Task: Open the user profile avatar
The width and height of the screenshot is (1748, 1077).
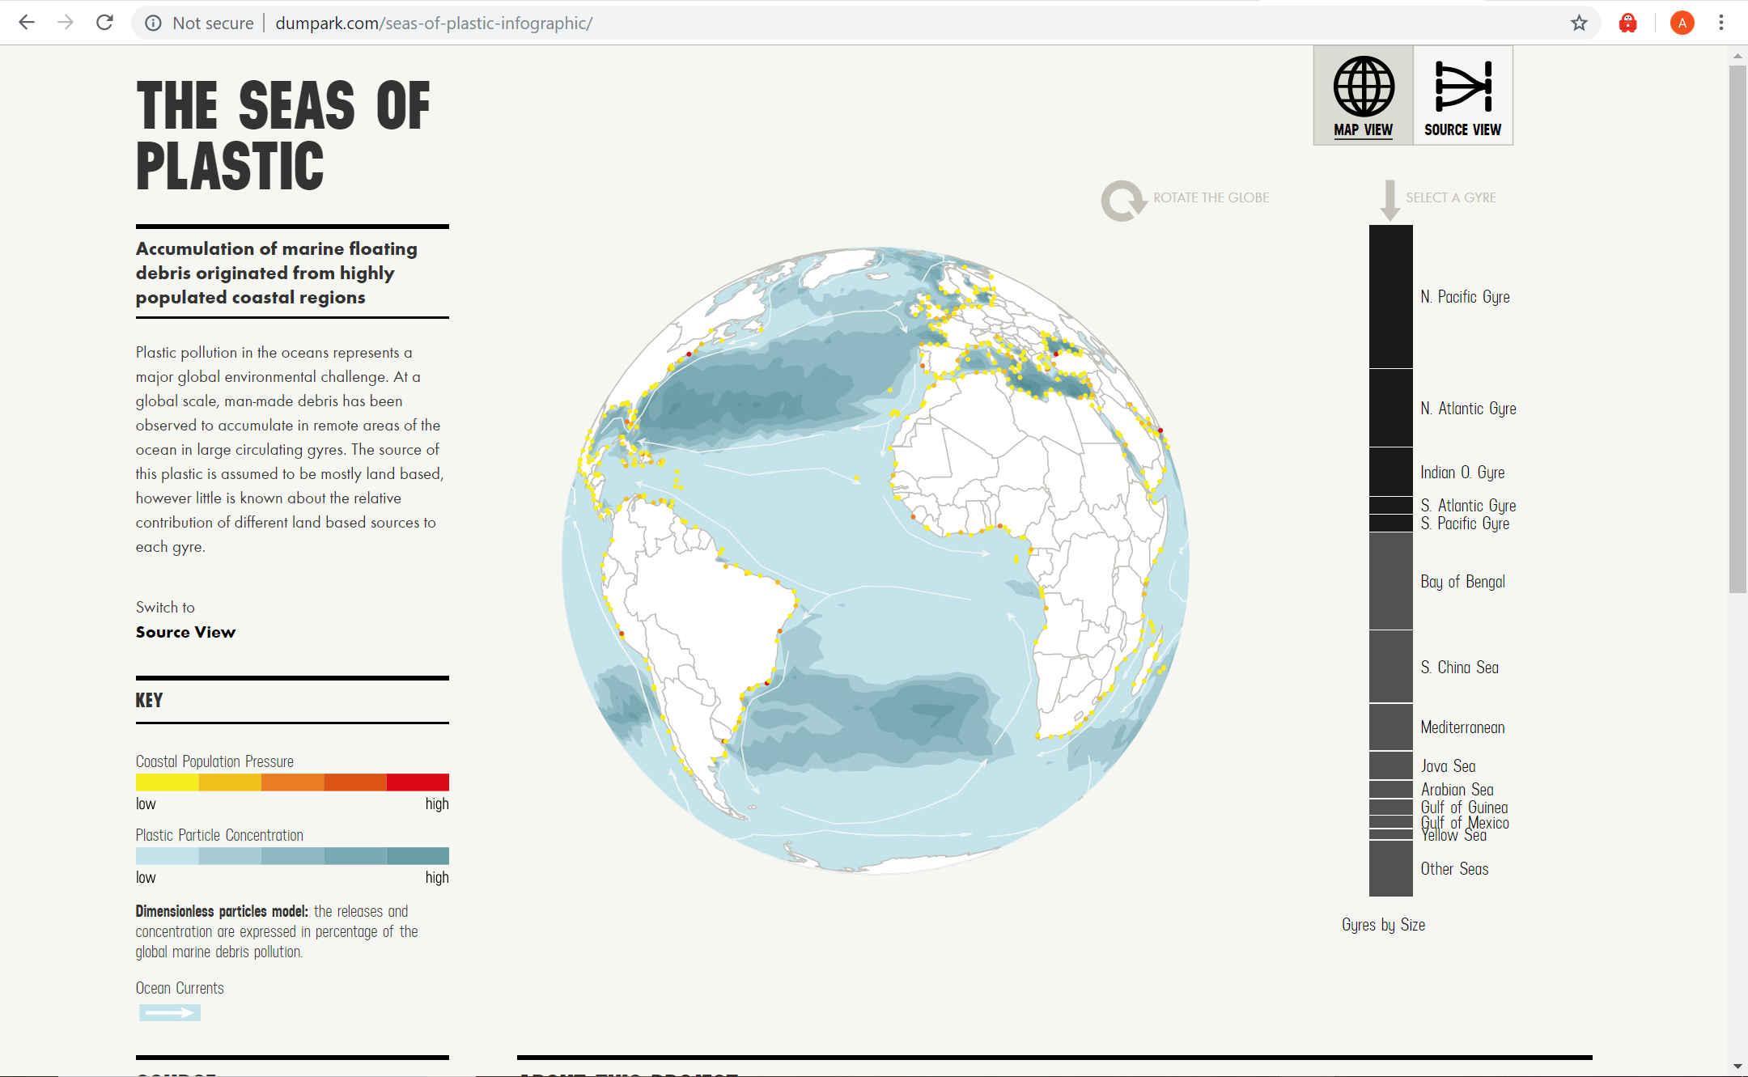Action: click(1682, 23)
